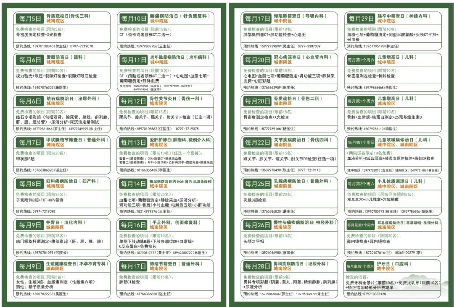Click the "每月28日" date badge

[x=257, y=267]
